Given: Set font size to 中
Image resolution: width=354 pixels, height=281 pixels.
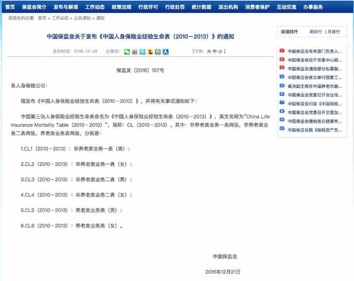Looking at the screenshot, I should (x=215, y=51).
